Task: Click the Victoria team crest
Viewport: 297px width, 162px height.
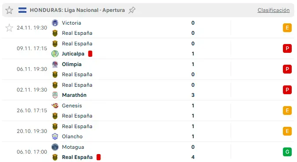Action: coord(55,23)
